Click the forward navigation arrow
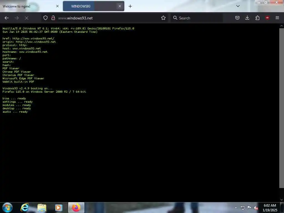The height and width of the screenshot is (213, 284). pos(17,18)
